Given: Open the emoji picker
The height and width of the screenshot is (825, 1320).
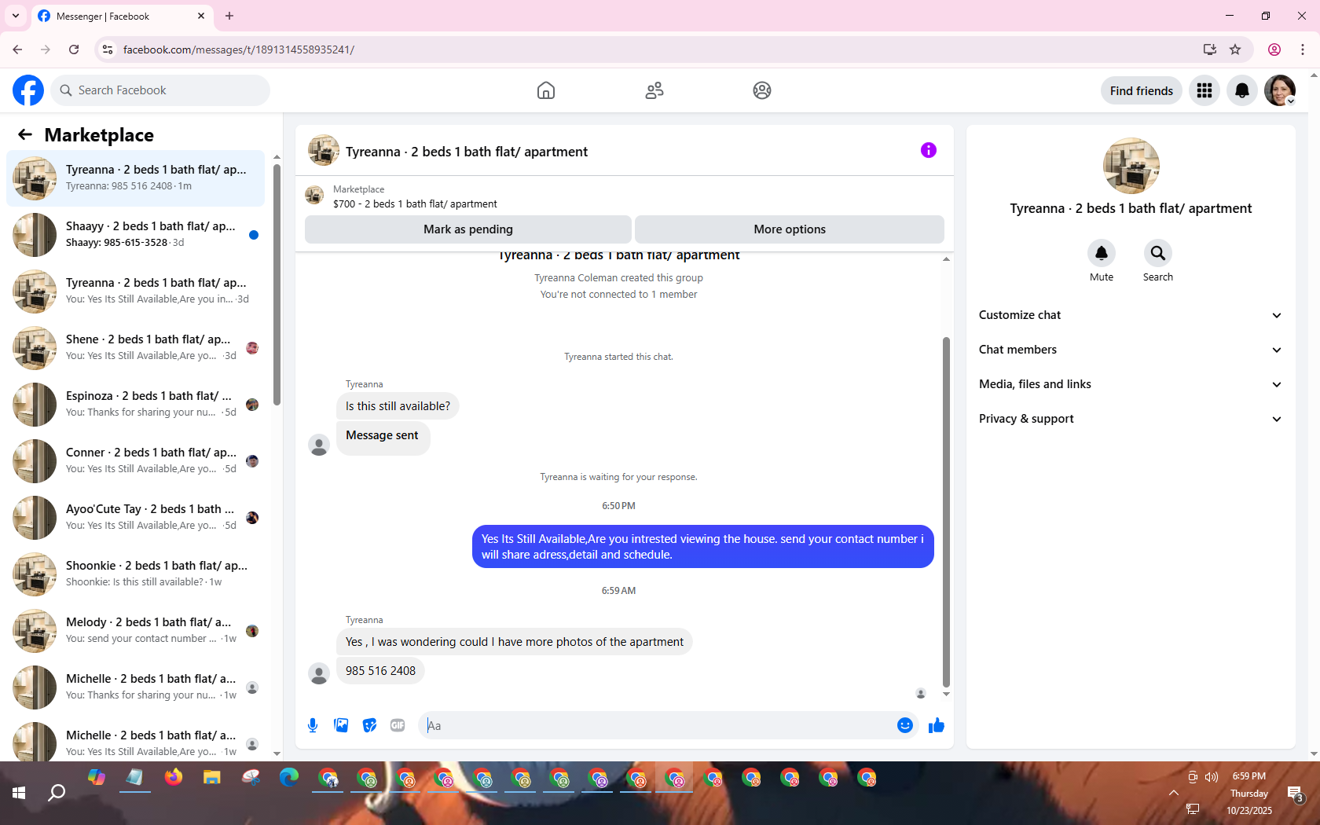Looking at the screenshot, I should tap(905, 725).
